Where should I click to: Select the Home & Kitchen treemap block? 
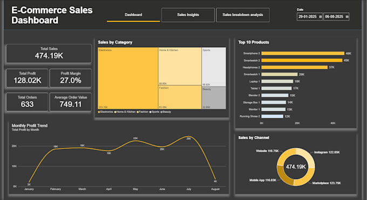point(180,67)
